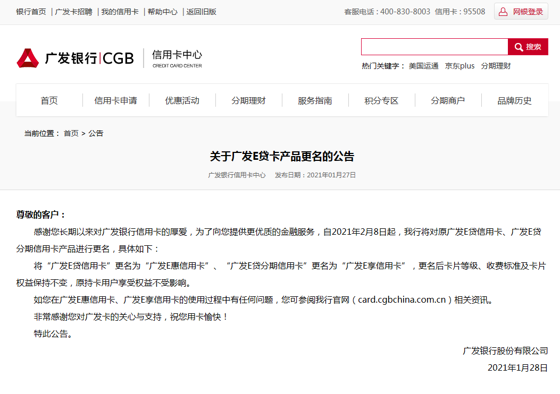The image size is (560, 394).
Task: Click breadcrumb 公告 link
Action: click(x=96, y=133)
